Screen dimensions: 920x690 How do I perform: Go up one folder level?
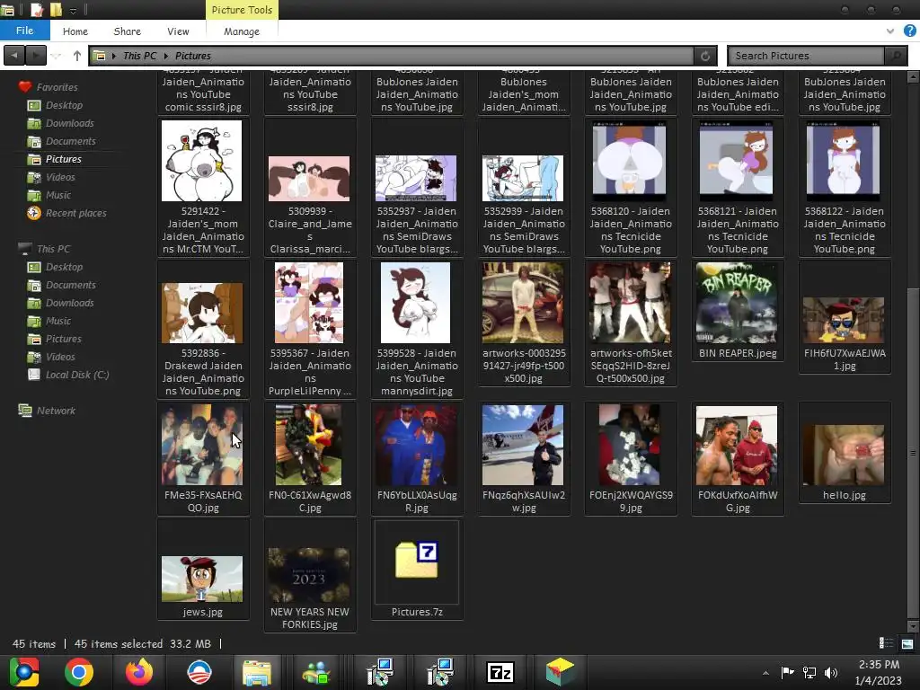pyautogui.click(x=77, y=56)
